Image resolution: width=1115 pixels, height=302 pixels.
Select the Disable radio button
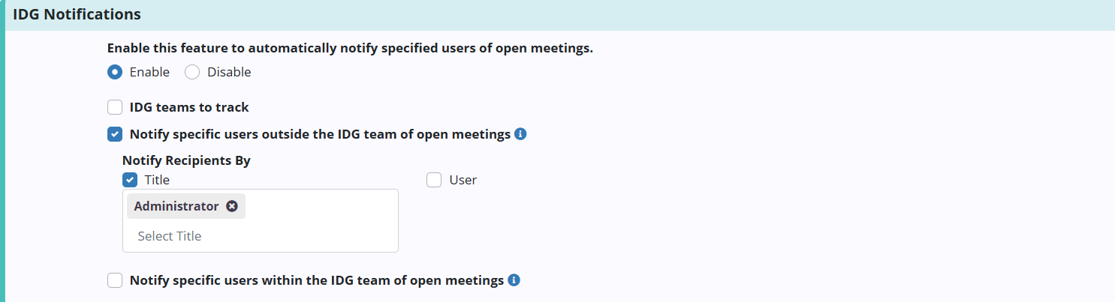click(192, 73)
